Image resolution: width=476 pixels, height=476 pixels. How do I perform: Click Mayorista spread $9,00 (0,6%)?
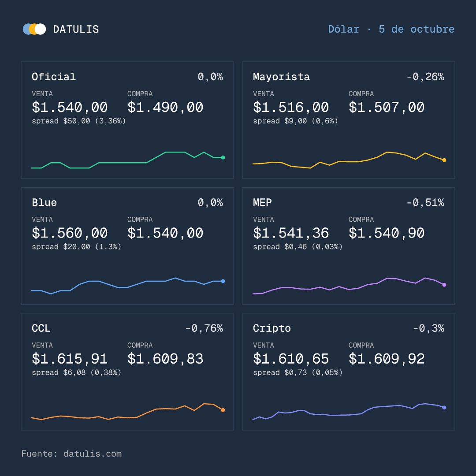click(295, 121)
